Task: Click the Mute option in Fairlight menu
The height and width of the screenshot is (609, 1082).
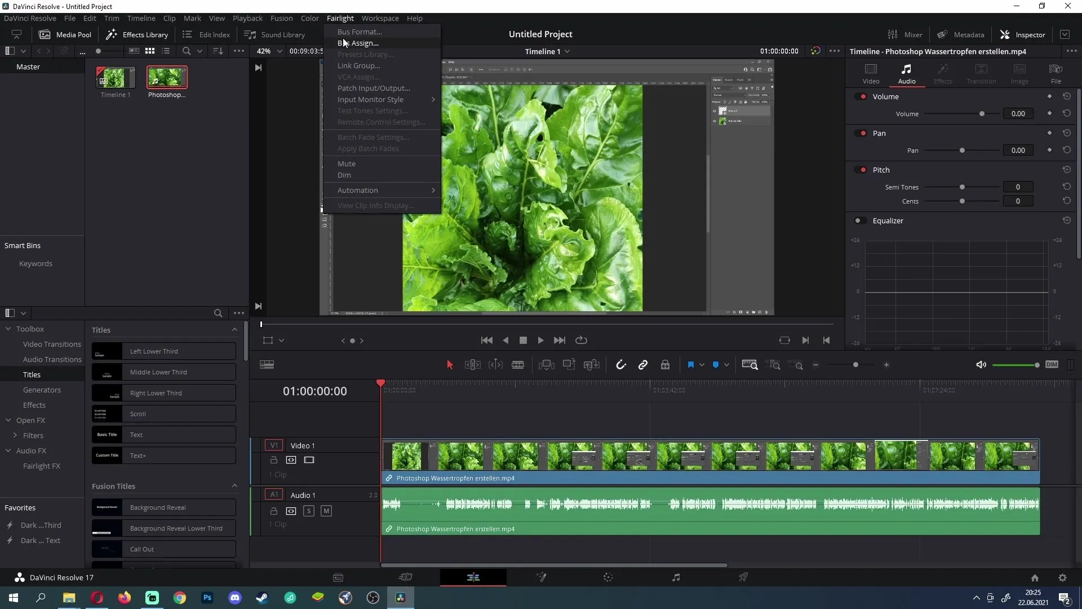Action: click(x=345, y=163)
